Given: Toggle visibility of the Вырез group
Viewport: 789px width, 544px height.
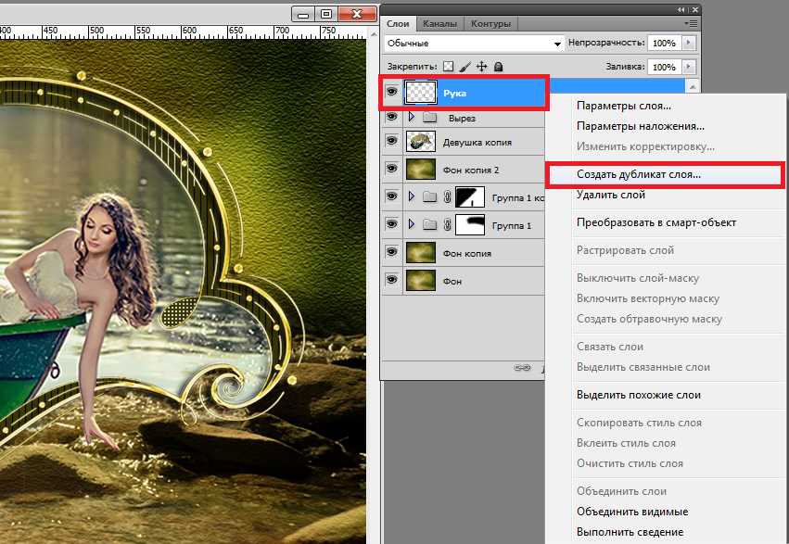Looking at the screenshot, I should click(x=391, y=117).
